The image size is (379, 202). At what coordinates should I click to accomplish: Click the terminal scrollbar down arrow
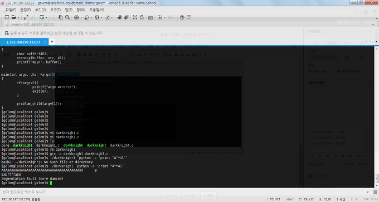376,186
